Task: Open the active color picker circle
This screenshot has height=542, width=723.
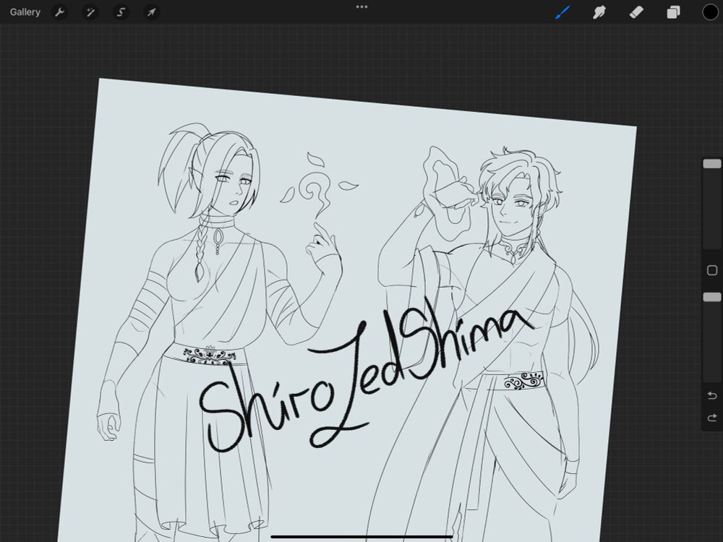Action: click(711, 12)
